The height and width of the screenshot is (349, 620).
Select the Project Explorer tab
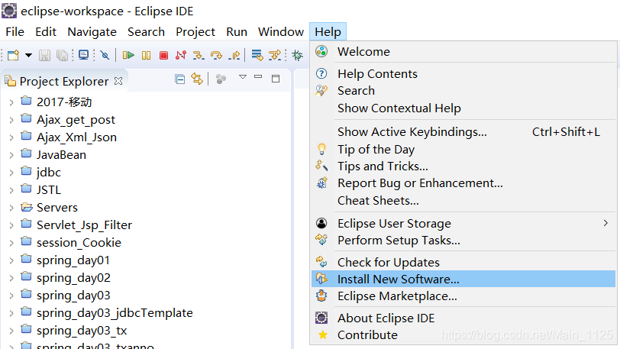point(63,81)
